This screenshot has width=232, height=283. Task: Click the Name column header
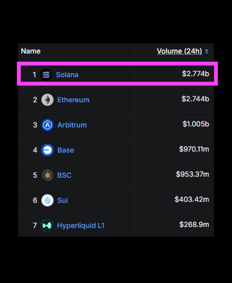point(30,51)
